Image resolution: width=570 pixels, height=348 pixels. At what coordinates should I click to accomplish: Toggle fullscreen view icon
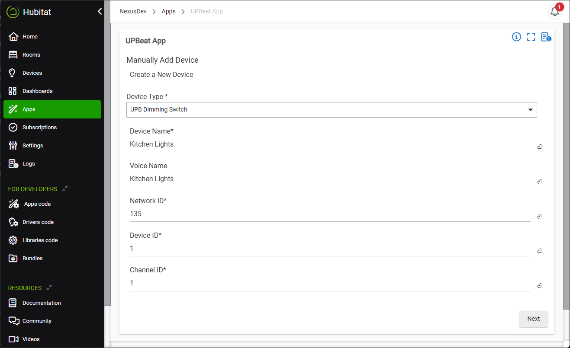[531, 37]
